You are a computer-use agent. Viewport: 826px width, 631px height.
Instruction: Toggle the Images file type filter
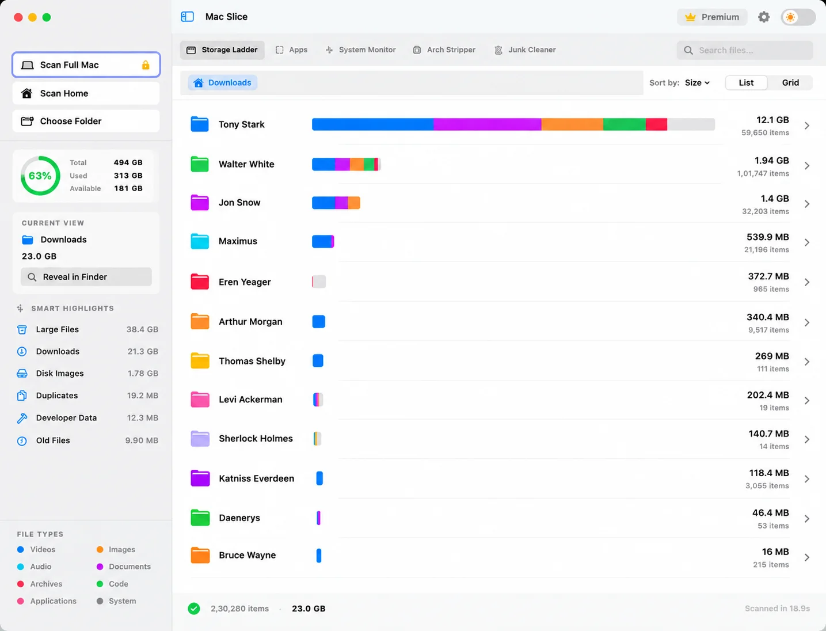coord(116,550)
